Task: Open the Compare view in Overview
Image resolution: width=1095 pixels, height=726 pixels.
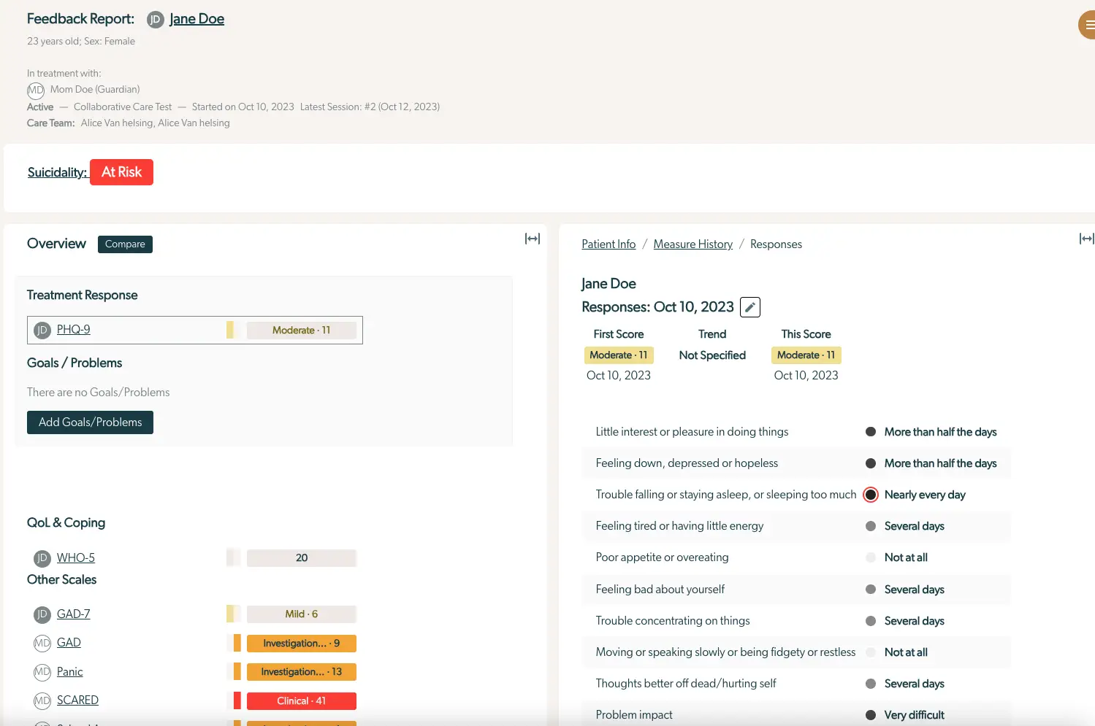Action: (x=124, y=244)
